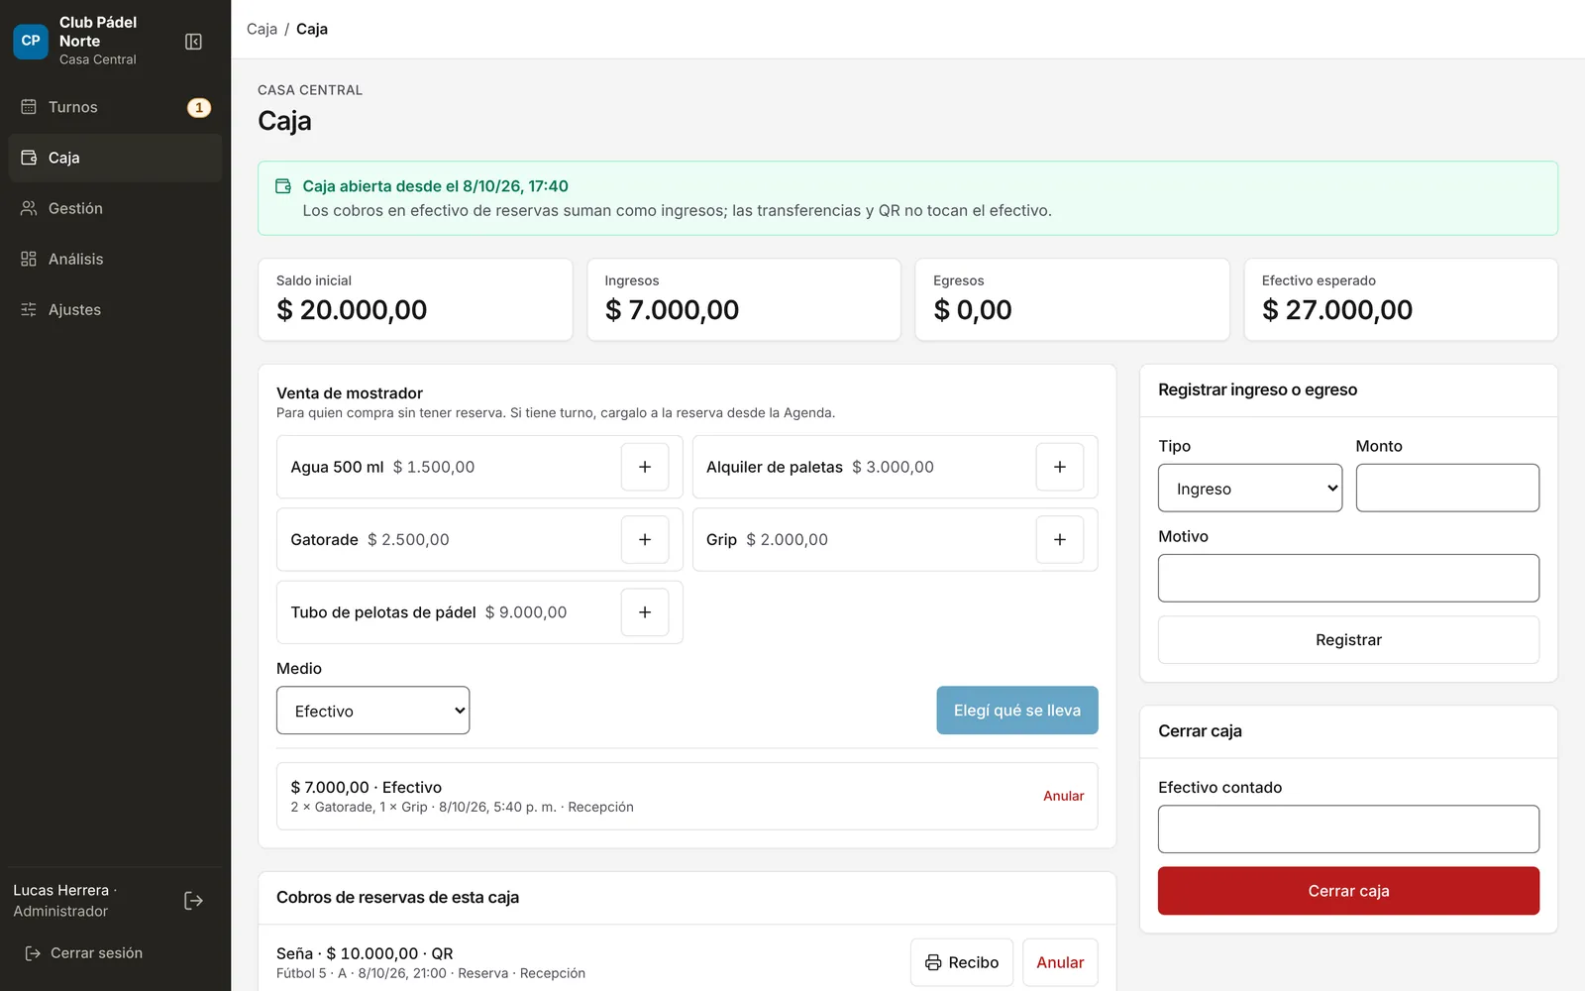Click the CP club logo badge
The image size is (1585, 991).
click(31, 41)
